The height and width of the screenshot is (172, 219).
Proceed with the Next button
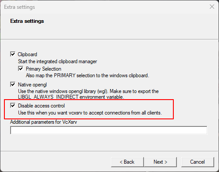160,162
